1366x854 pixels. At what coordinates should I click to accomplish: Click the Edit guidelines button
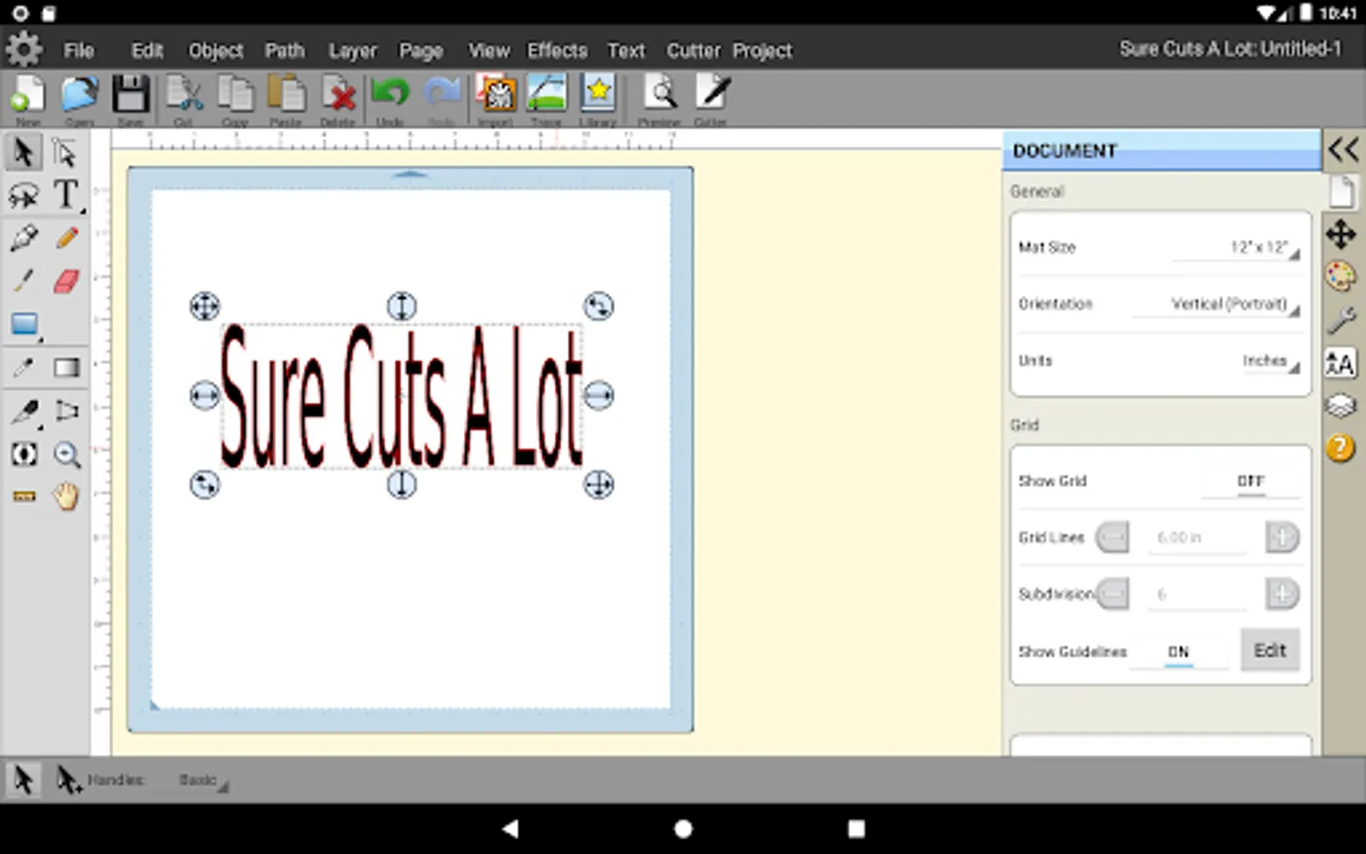click(x=1269, y=650)
